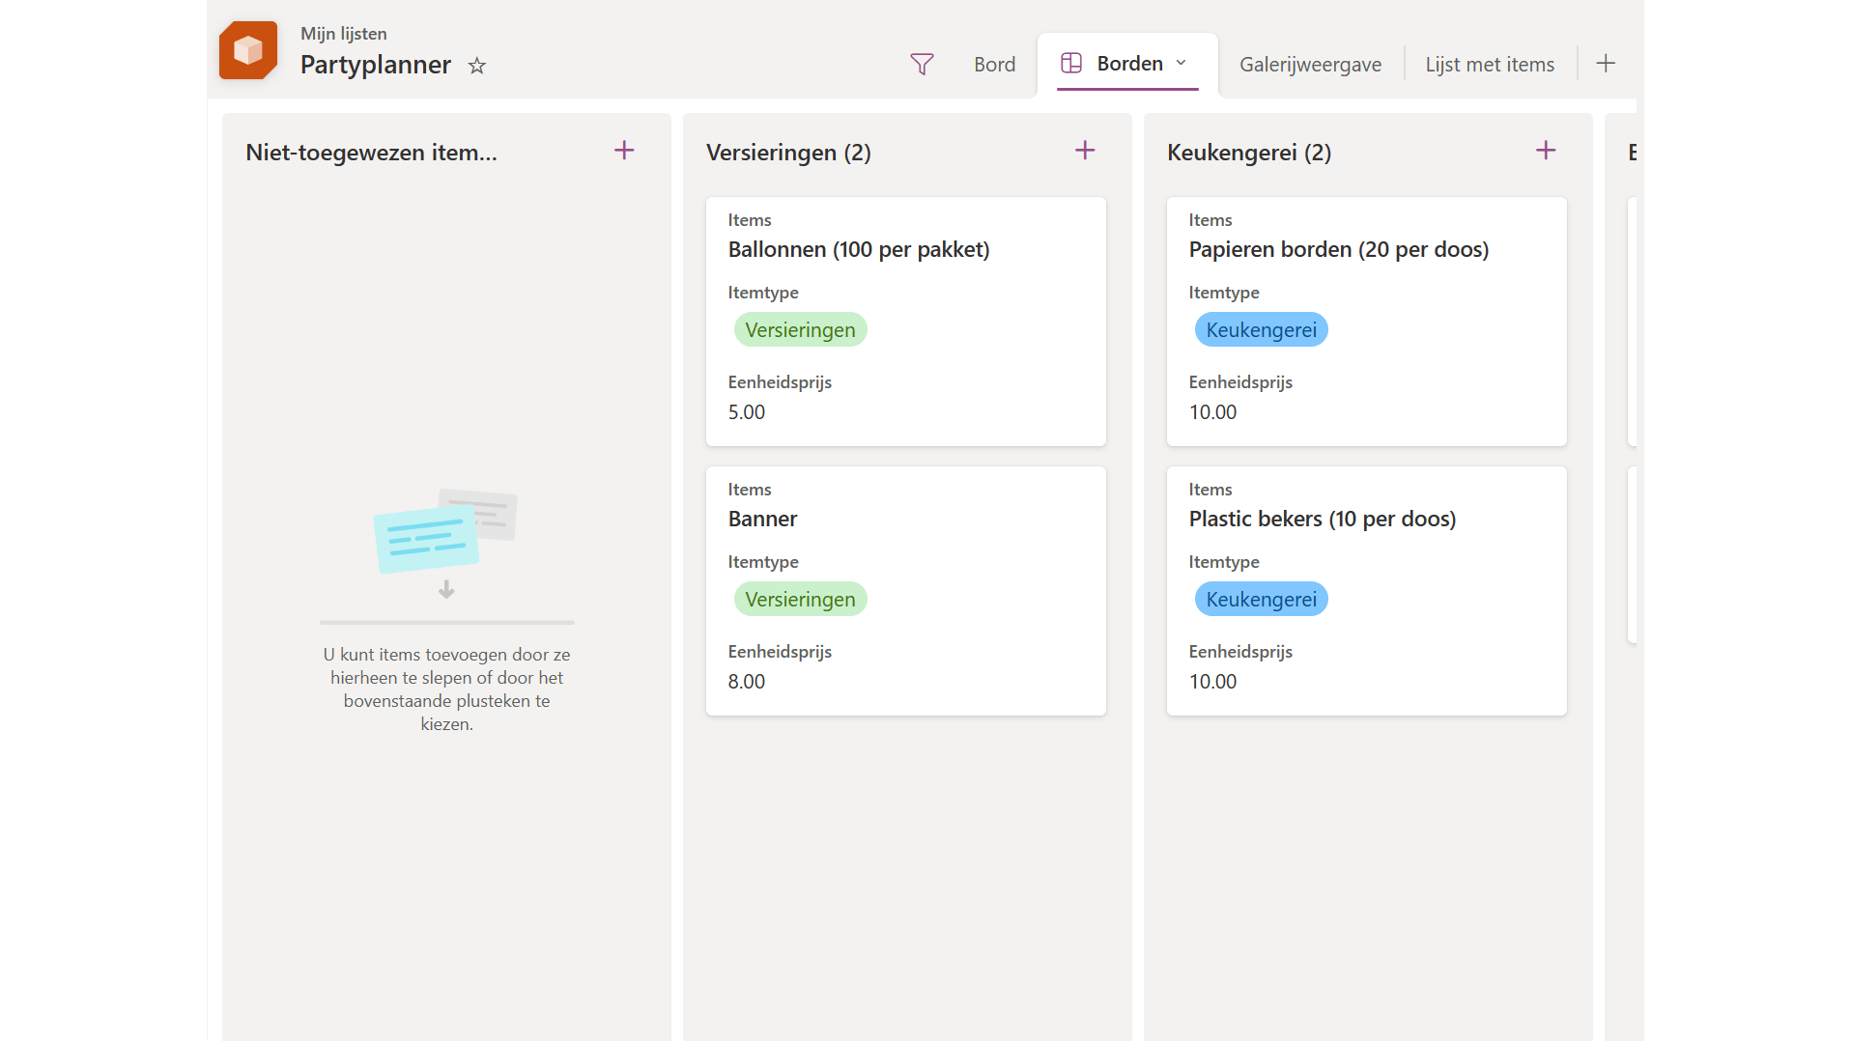The height and width of the screenshot is (1041, 1851).
Task: Click the Partyplanner orange list icon
Action: 248,50
